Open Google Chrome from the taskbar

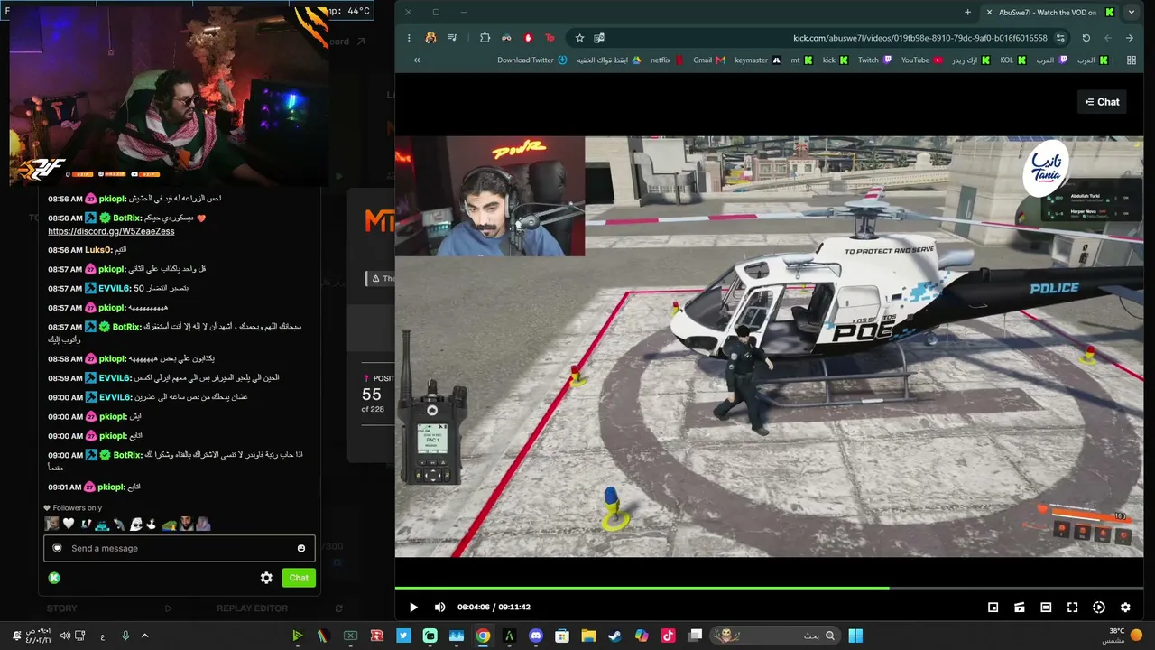click(483, 636)
